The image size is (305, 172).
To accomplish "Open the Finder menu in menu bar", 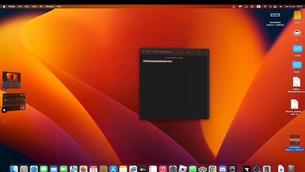I will pyautogui.click(x=11, y=6).
